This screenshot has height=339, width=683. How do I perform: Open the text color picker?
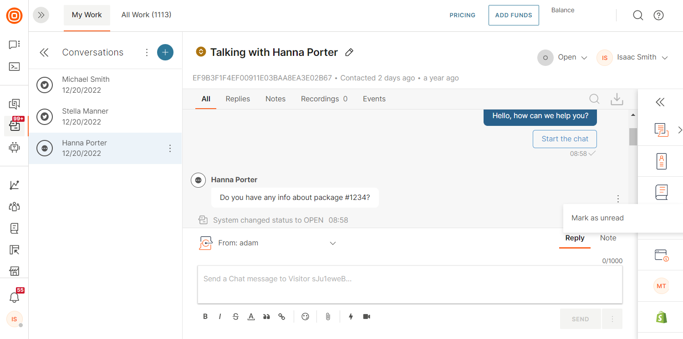point(251,317)
